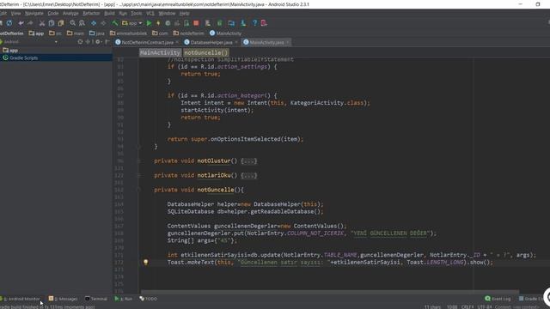The height and width of the screenshot is (309, 550).
Task: Click the notGuncelle() structure breadcrumb
Action: pyautogui.click(x=206, y=52)
